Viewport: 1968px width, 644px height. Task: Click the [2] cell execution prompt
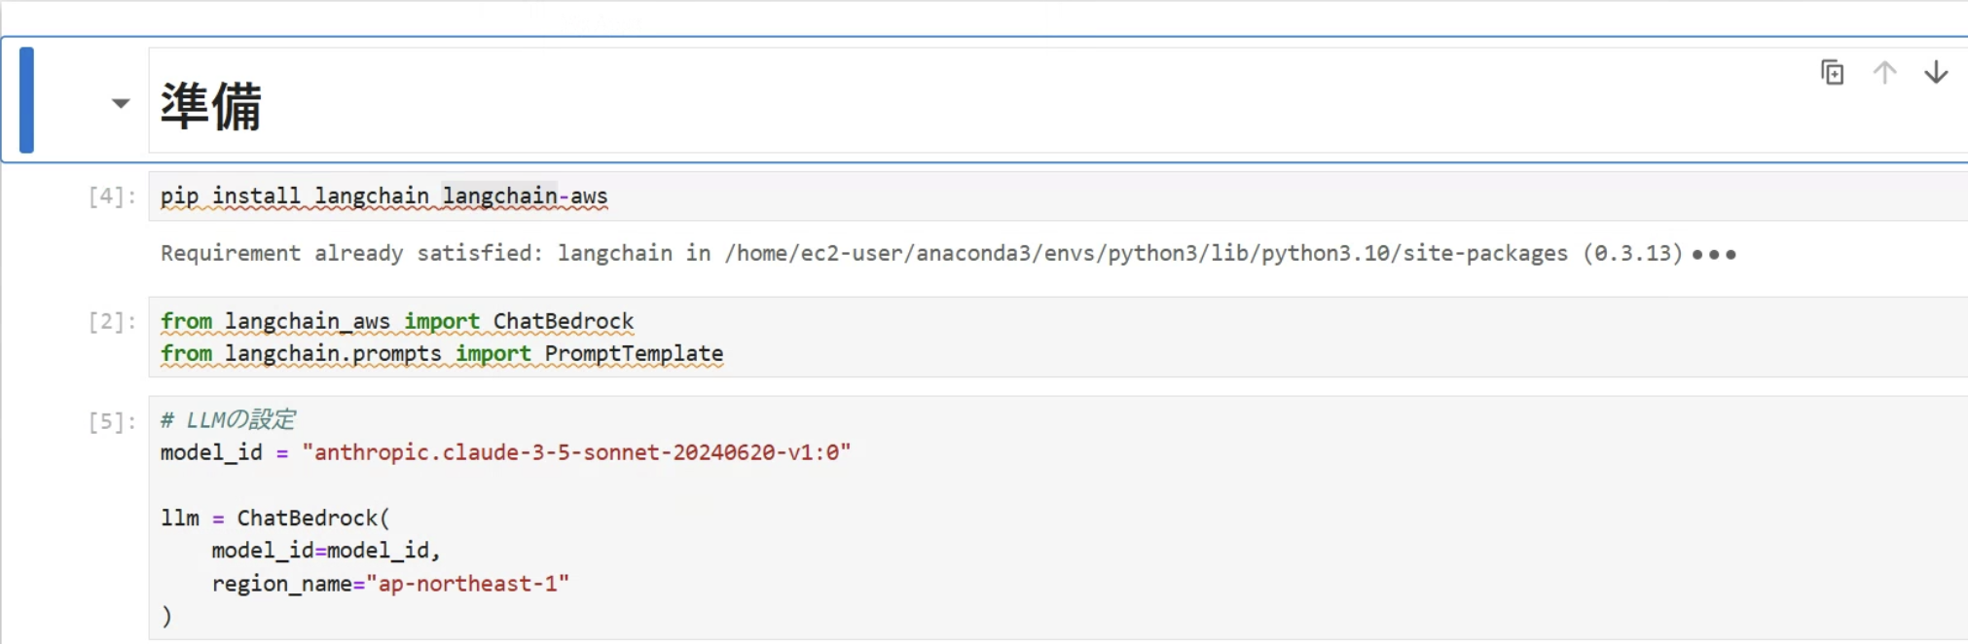point(112,322)
